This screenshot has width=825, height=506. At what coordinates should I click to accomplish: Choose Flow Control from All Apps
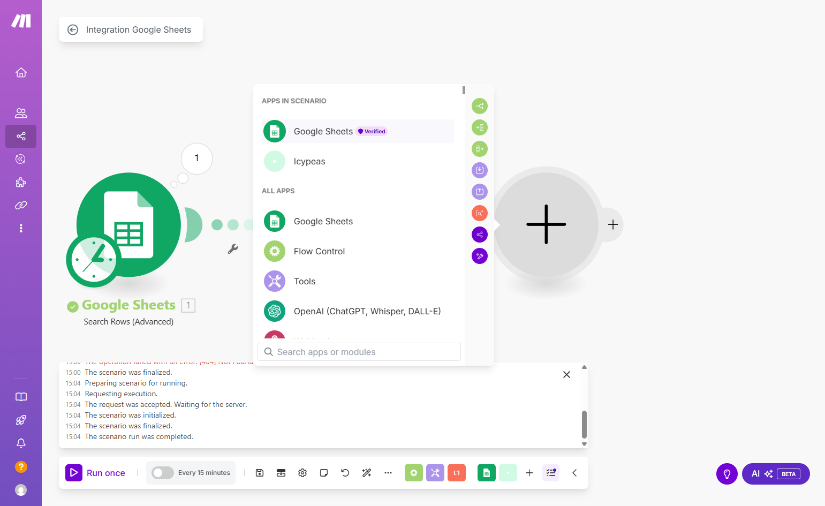tap(358, 251)
